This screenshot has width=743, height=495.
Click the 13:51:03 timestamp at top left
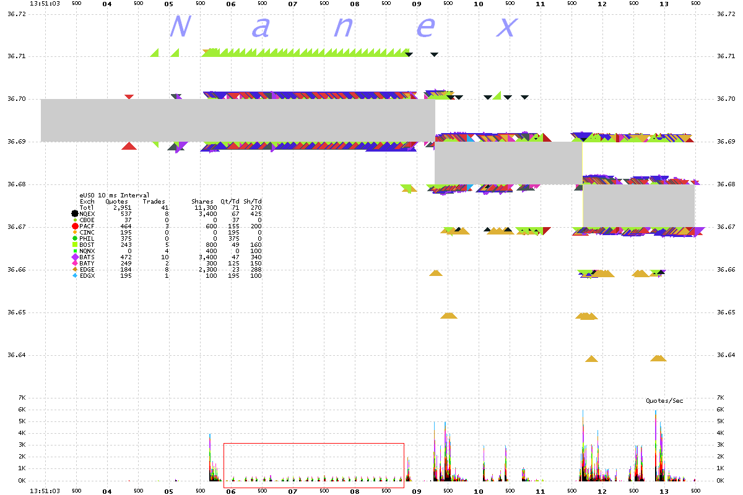(45, 4)
